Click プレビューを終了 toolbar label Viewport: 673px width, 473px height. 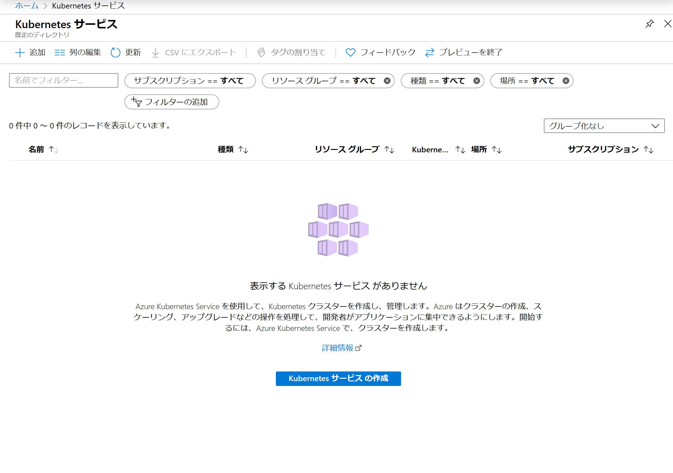[x=471, y=53]
